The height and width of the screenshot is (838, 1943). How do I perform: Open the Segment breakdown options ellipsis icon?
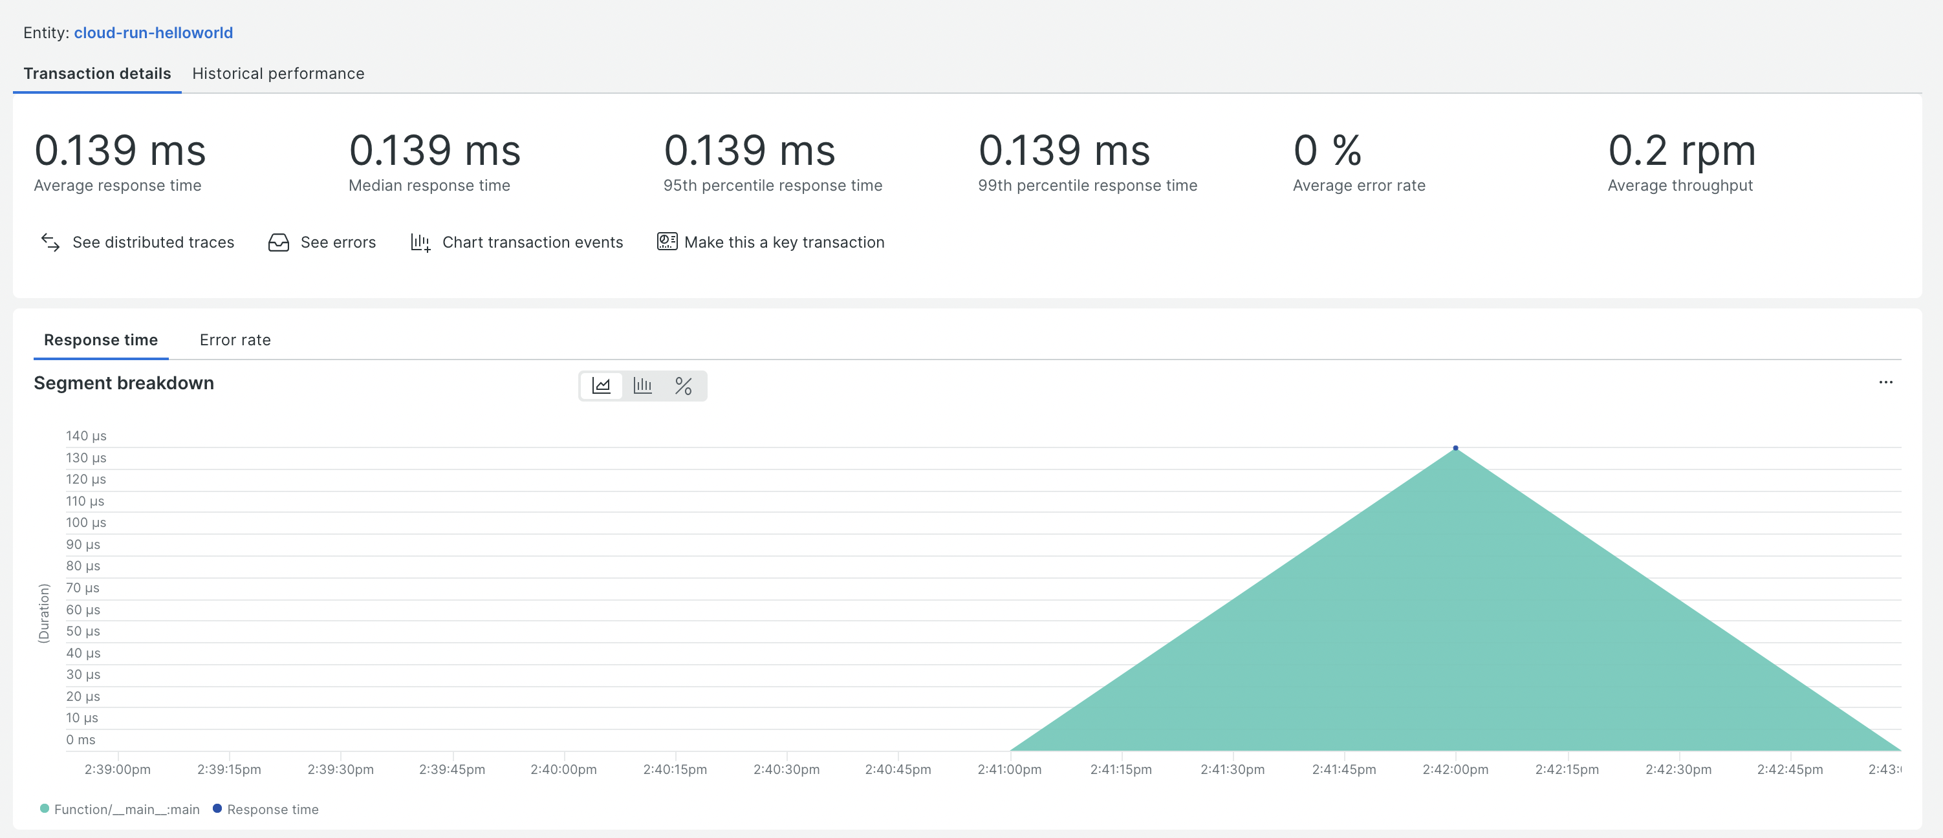[1885, 382]
